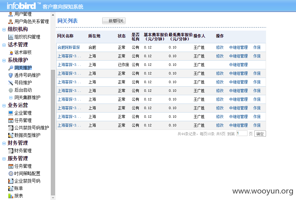
Task: Click the 所在地 column header
Action: point(94,36)
